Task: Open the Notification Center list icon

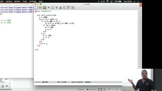Action: pyautogui.click(x=138, y=1)
